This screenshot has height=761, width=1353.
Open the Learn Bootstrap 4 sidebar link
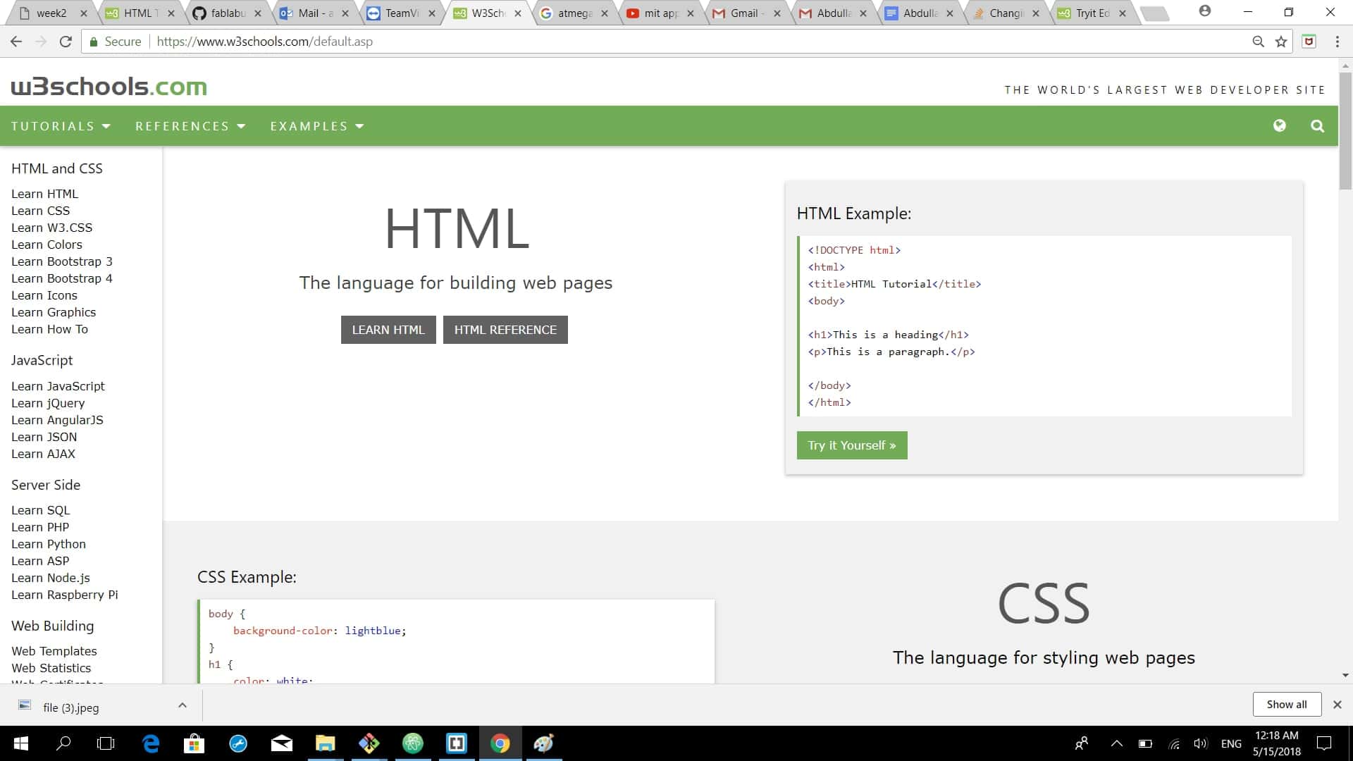pos(62,278)
